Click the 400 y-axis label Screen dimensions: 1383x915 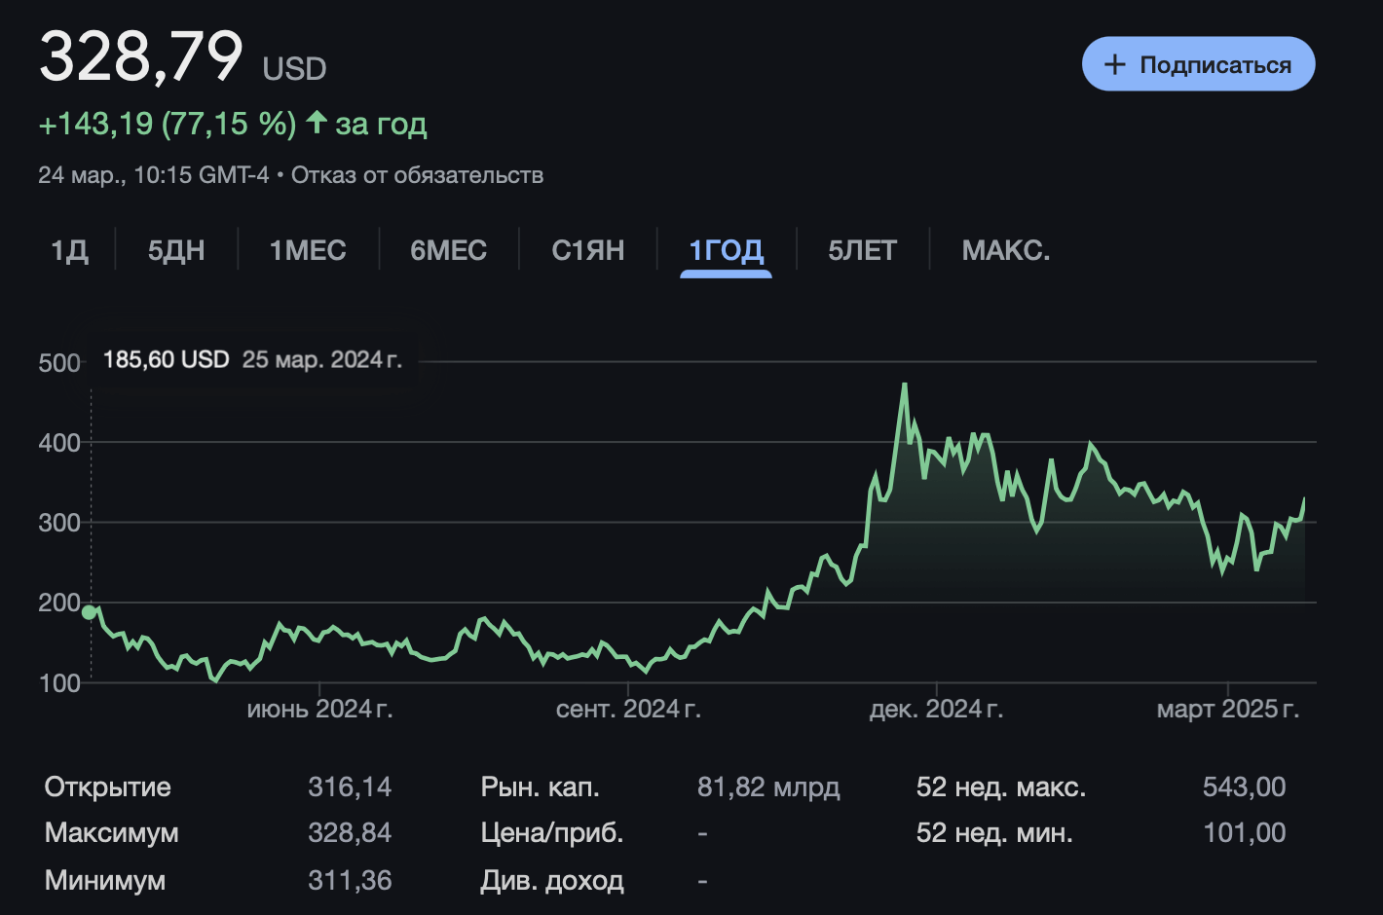point(58,443)
